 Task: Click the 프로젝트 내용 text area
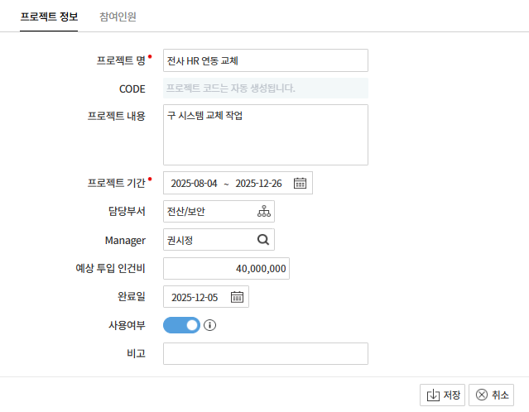(265, 135)
